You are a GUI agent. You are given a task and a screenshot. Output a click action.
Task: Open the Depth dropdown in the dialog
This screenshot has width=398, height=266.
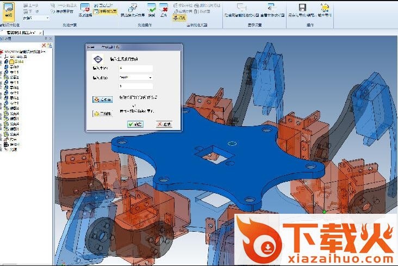point(135,77)
